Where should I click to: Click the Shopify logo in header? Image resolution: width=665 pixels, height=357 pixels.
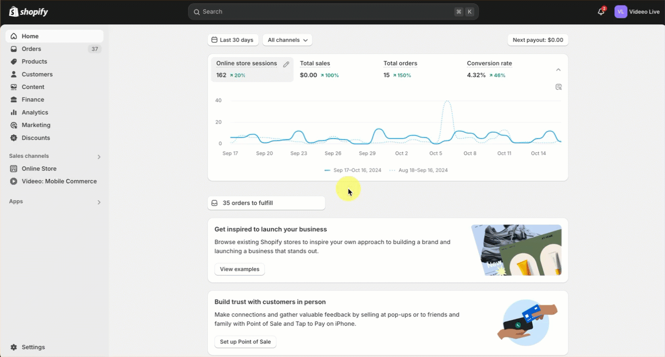[29, 12]
